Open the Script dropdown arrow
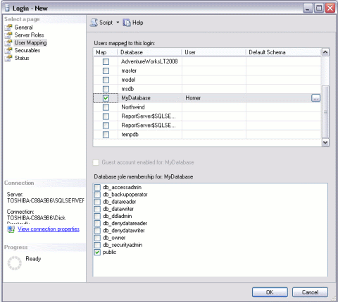This screenshot has height=302, width=338. (x=118, y=23)
